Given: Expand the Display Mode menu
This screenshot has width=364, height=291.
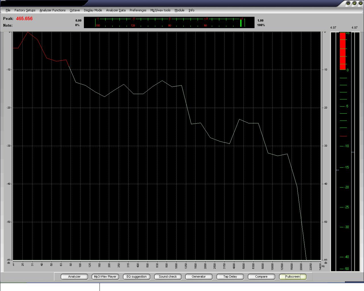Looking at the screenshot, I should [x=93, y=10].
